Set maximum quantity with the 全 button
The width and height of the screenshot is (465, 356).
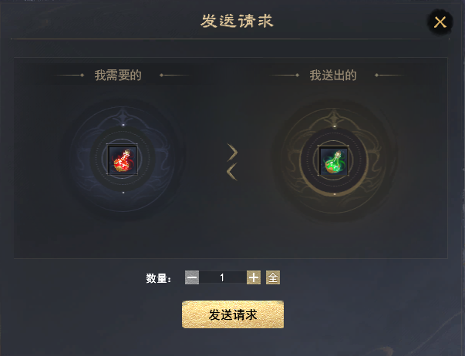click(273, 277)
